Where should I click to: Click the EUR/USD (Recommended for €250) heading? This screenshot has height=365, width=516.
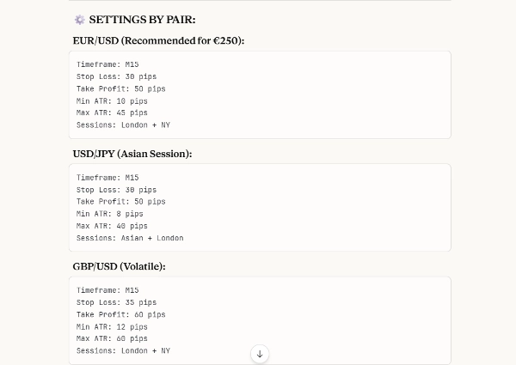coord(158,40)
